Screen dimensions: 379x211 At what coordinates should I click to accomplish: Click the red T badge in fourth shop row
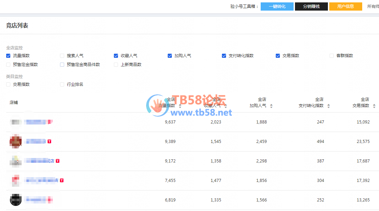pyautogui.click(x=62, y=180)
